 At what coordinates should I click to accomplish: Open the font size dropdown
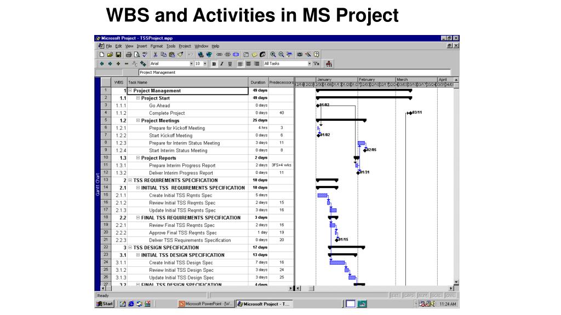click(205, 63)
